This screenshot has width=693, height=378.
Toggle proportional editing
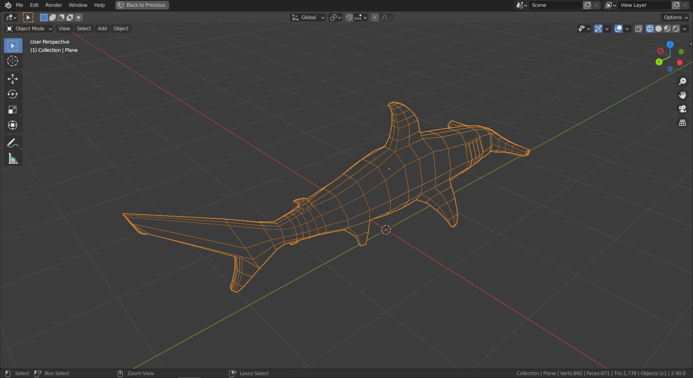(375, 17)
